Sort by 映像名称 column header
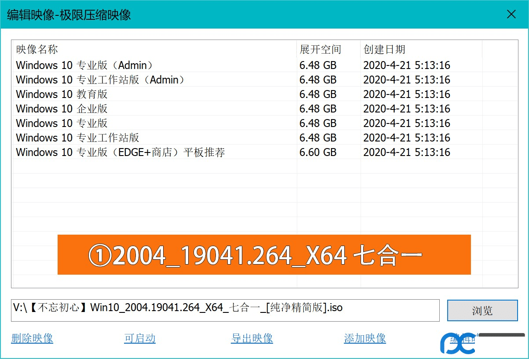This screenshot has height=359, width=529. click(x=155, y=49)
